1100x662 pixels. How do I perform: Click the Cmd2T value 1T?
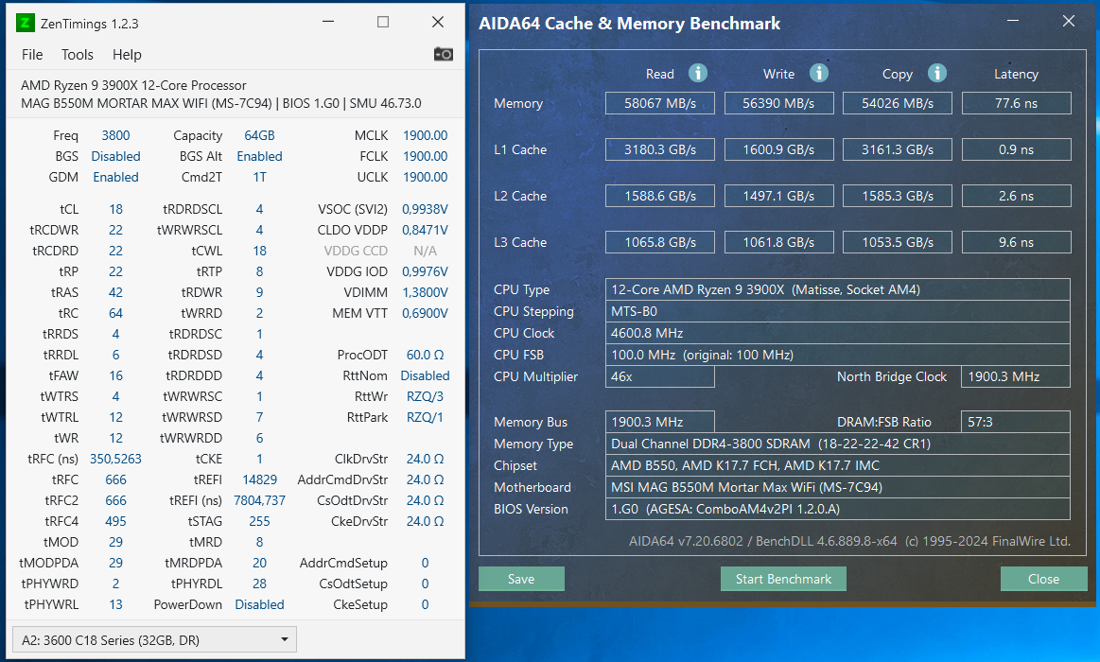pos(259,177)
